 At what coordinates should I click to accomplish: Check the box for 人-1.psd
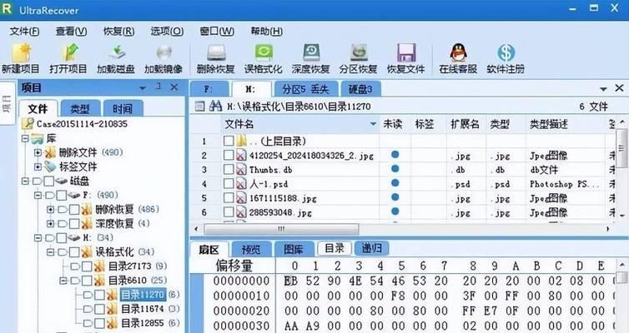[x=229, y=183]
